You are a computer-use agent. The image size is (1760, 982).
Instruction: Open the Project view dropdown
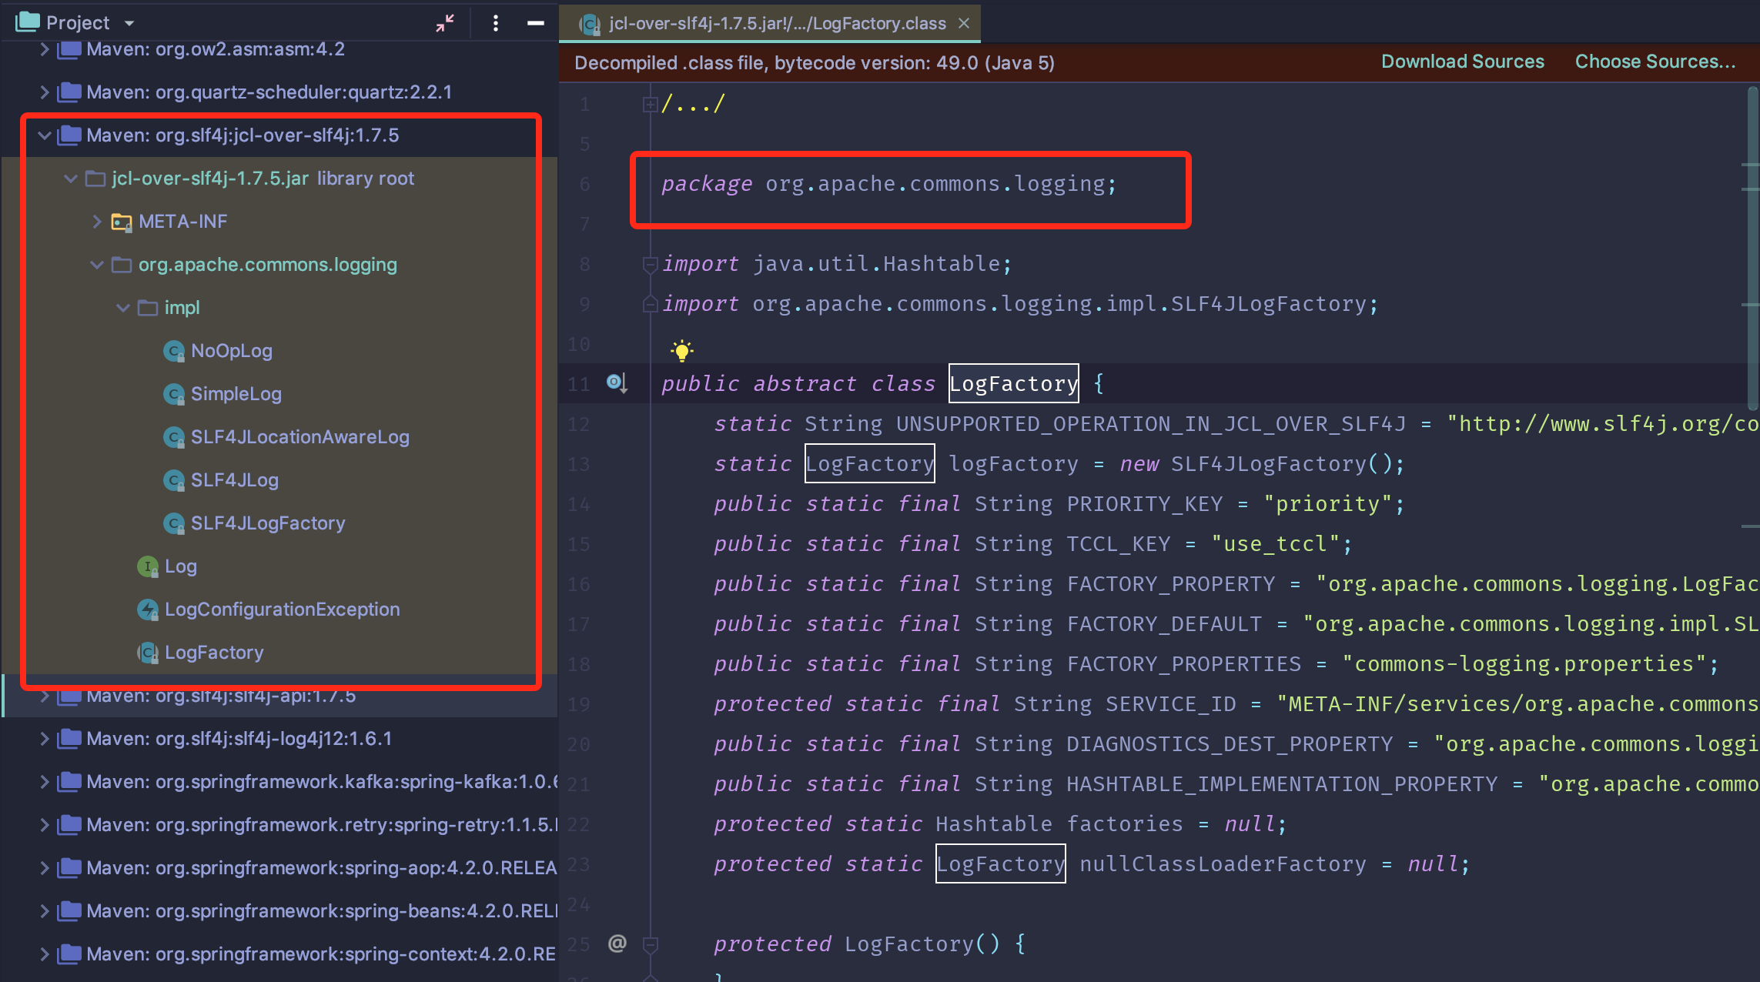pyautogui.click(x=129, y=23)
